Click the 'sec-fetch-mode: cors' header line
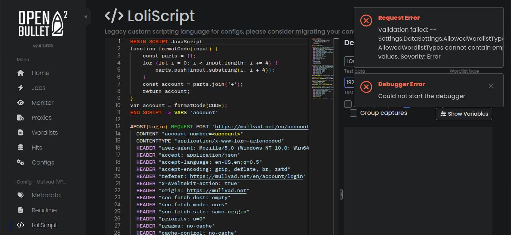This screenshot has height=235, width=511. (182, 204)
